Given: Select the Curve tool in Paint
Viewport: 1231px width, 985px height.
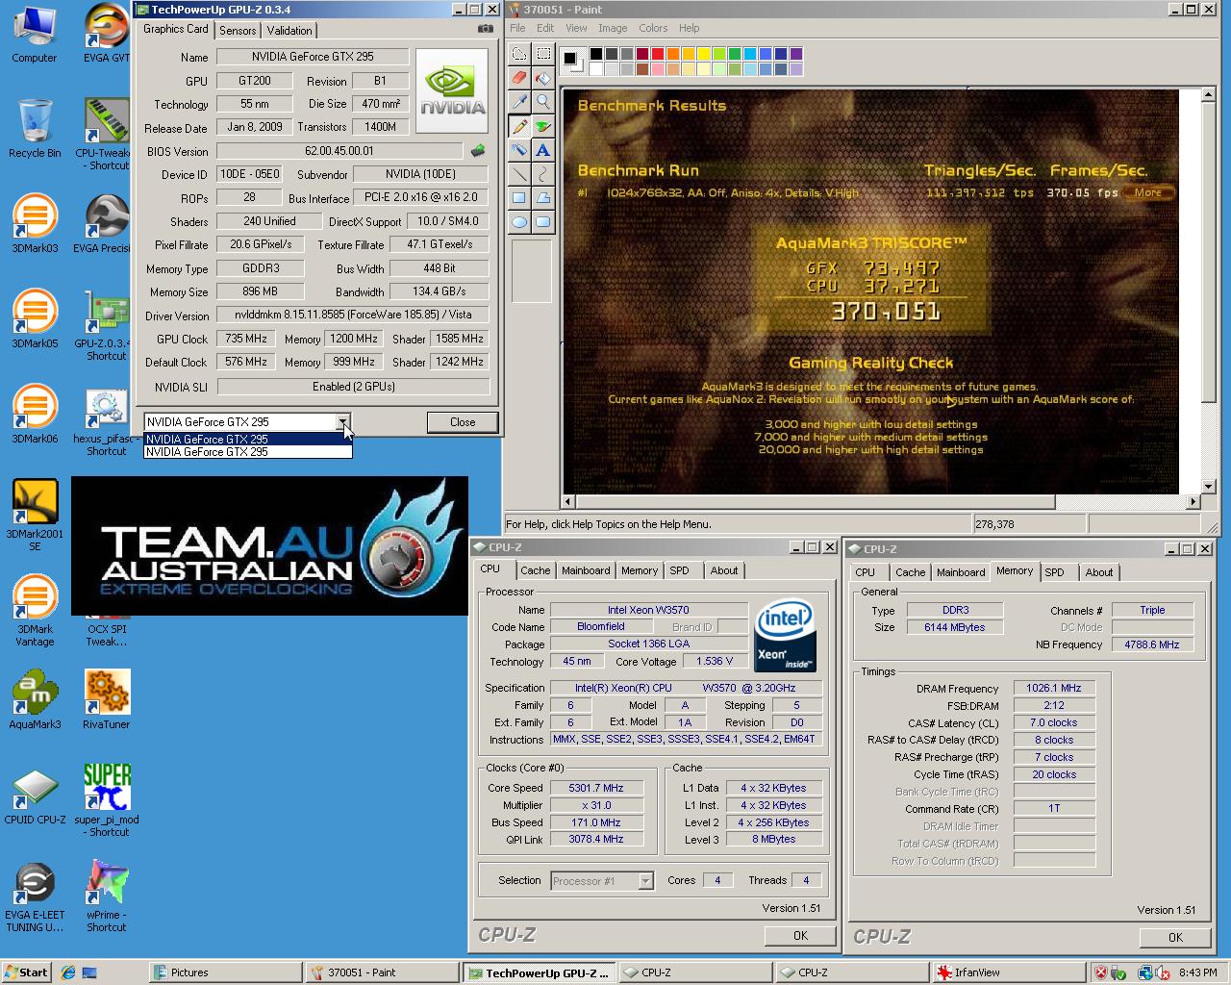Looking at the screenshot, I should pos(543,174).
